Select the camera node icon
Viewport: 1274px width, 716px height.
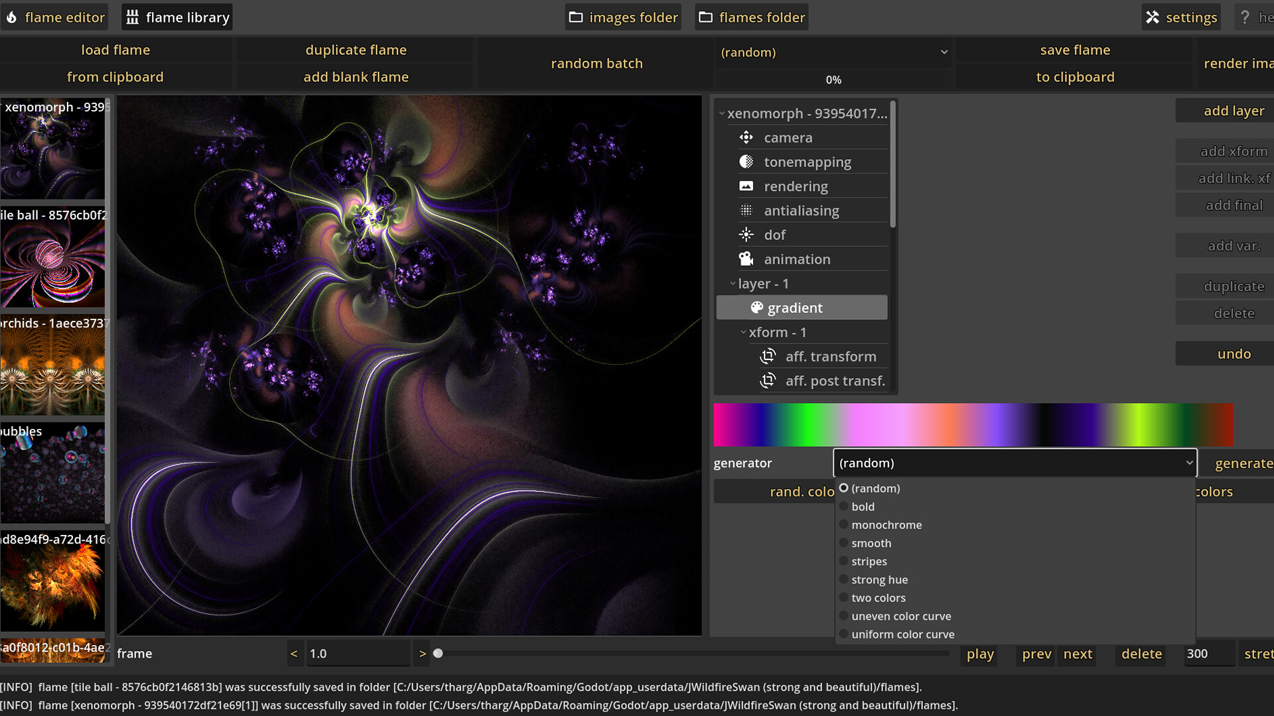click(x=746, y=137)
